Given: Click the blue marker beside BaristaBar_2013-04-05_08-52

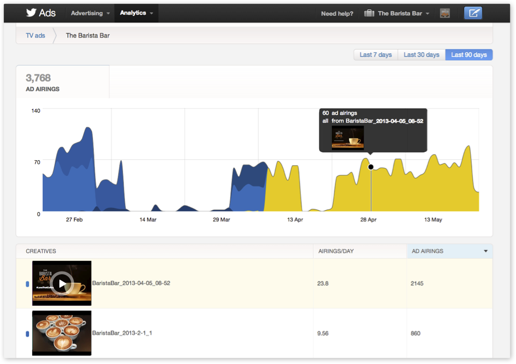Looking at the screenshot, I should (28, 284).
